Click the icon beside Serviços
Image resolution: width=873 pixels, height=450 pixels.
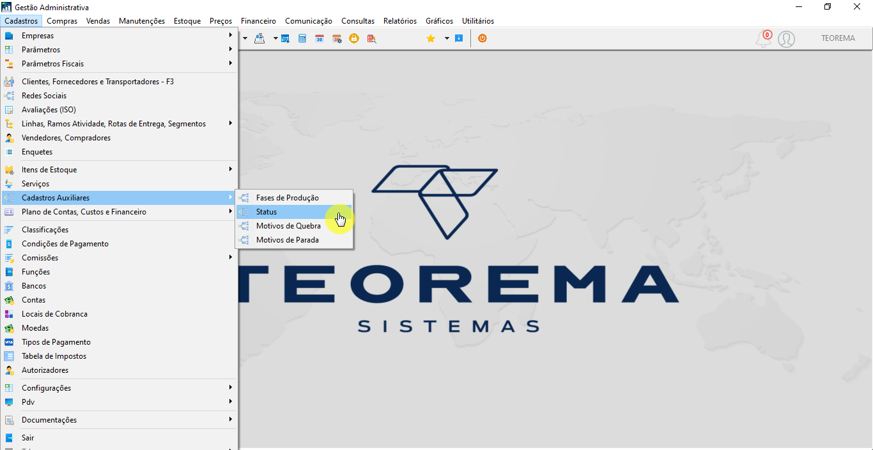pos(9,184)
